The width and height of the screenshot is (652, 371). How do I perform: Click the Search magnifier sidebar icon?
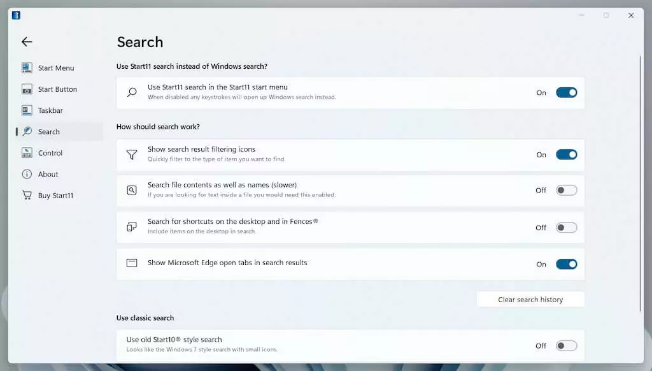(x=27, y=131)
